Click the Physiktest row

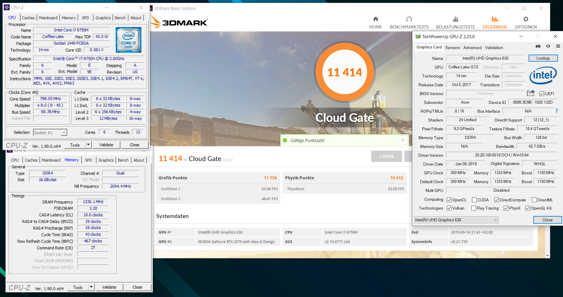point(344,189)
